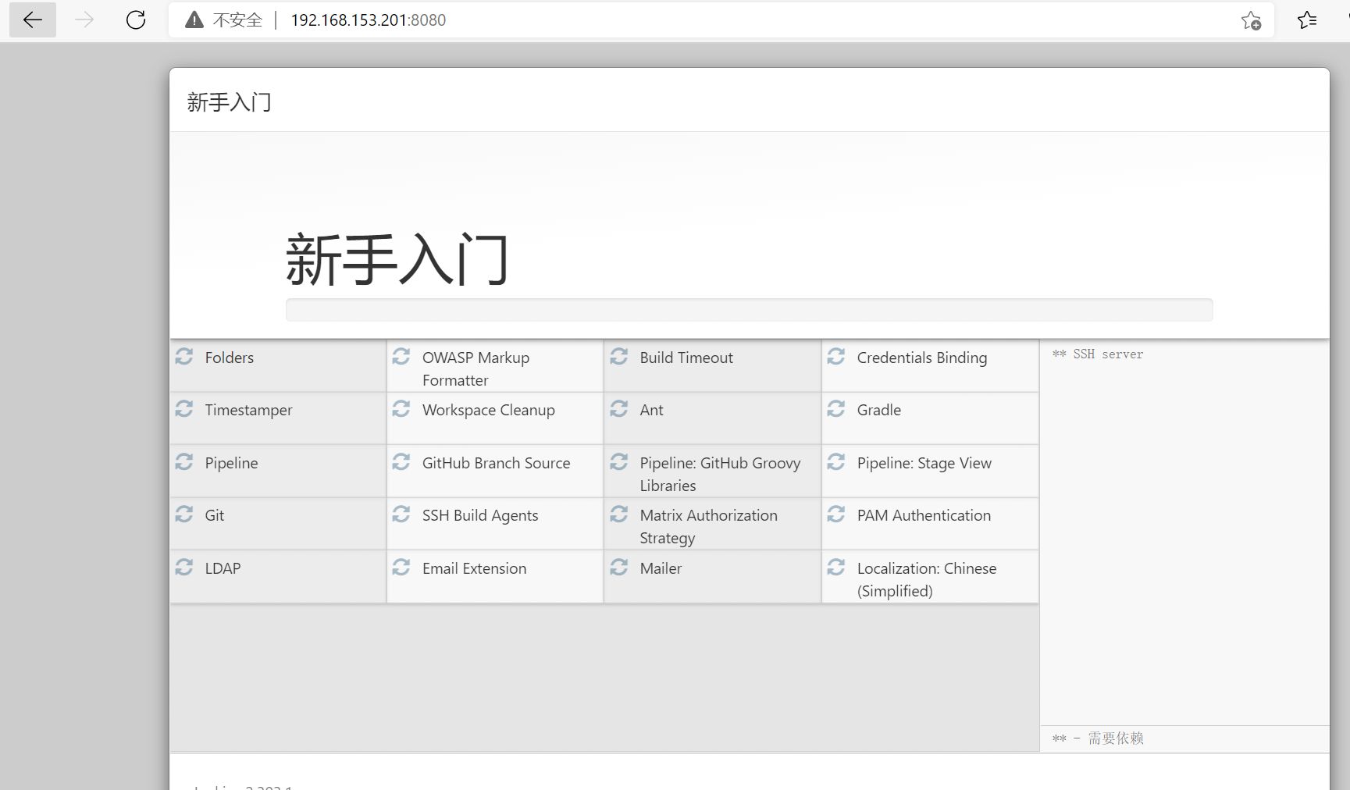Image resolution: width=1350 pixels, height=790 pixels.
Task: Select the Gradle plugin label
Action: 879,410
